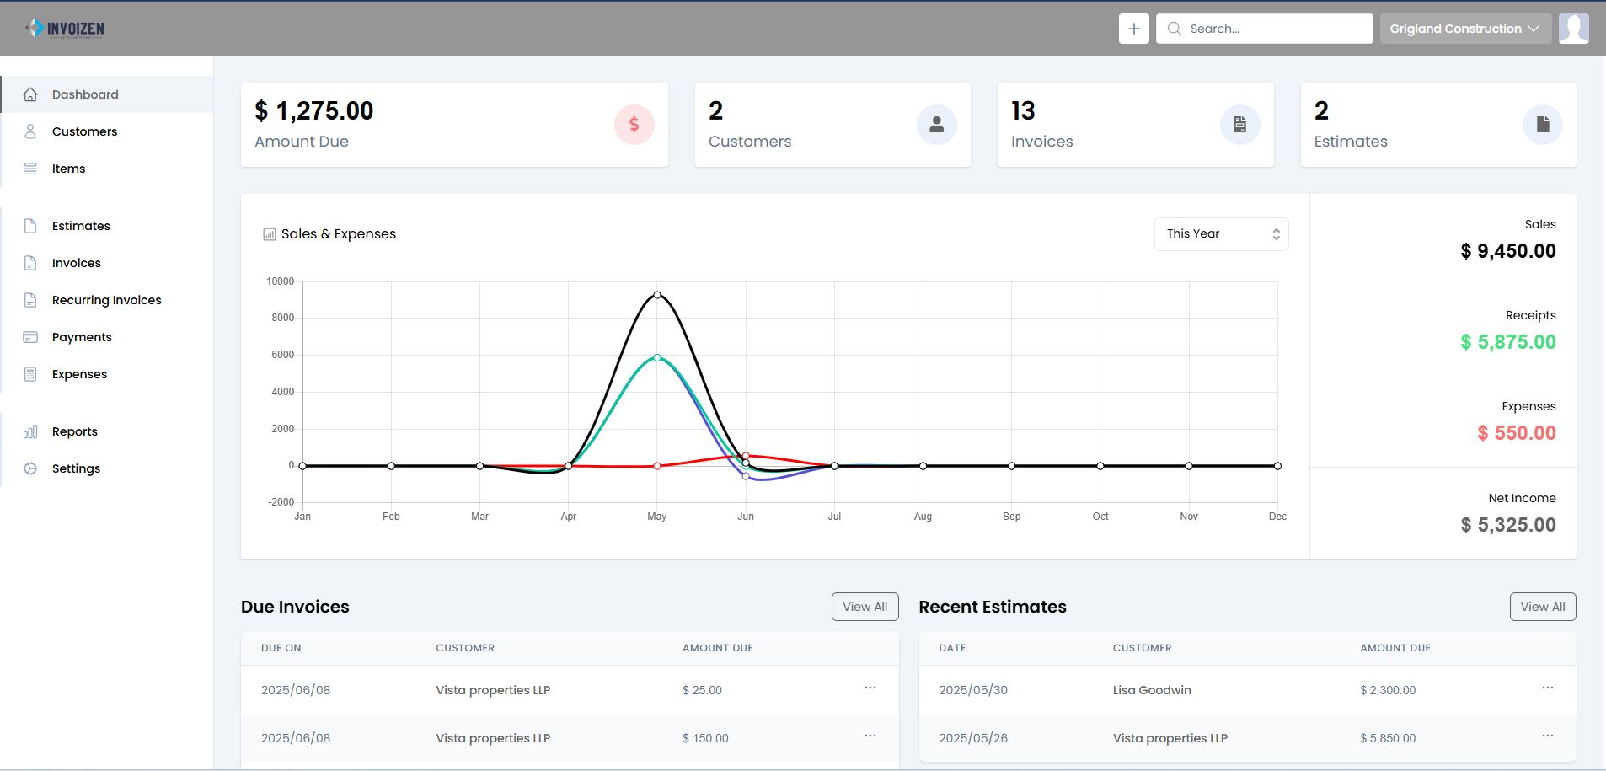Expand options for the $25.00 Vista invoice
Screen dimensions: 1606x771
(x=869, y=688)
